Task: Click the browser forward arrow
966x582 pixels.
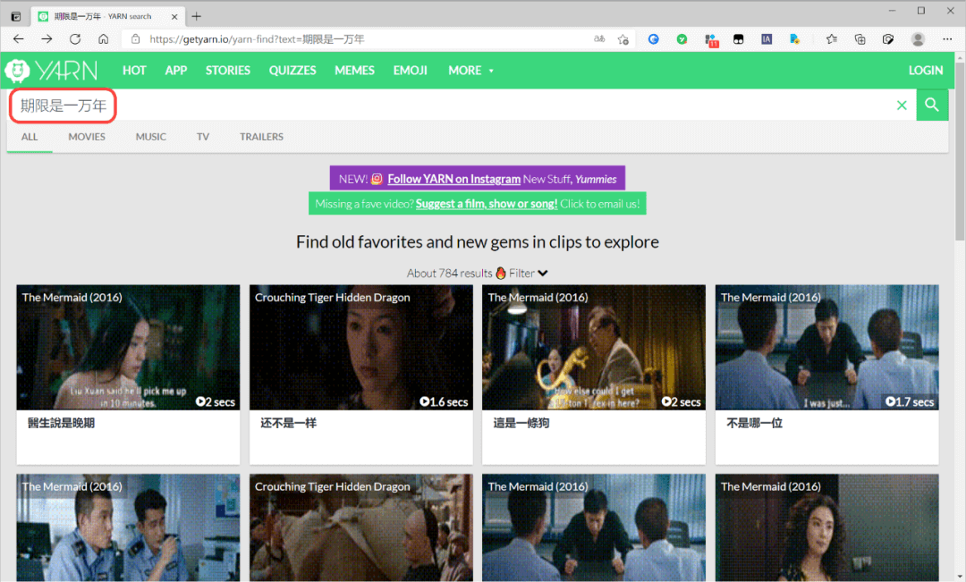Action: tap(47, 38)
